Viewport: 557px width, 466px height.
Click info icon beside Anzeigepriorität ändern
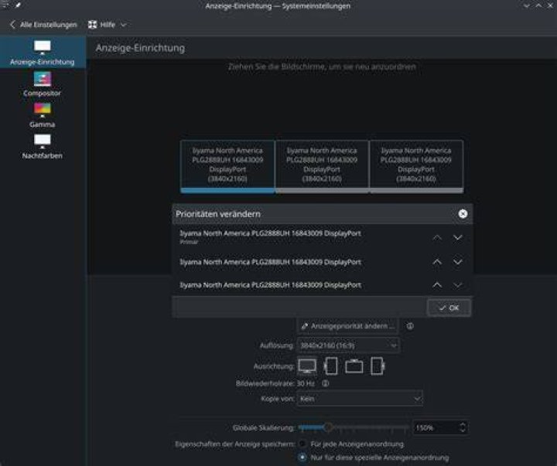[410, 326]
